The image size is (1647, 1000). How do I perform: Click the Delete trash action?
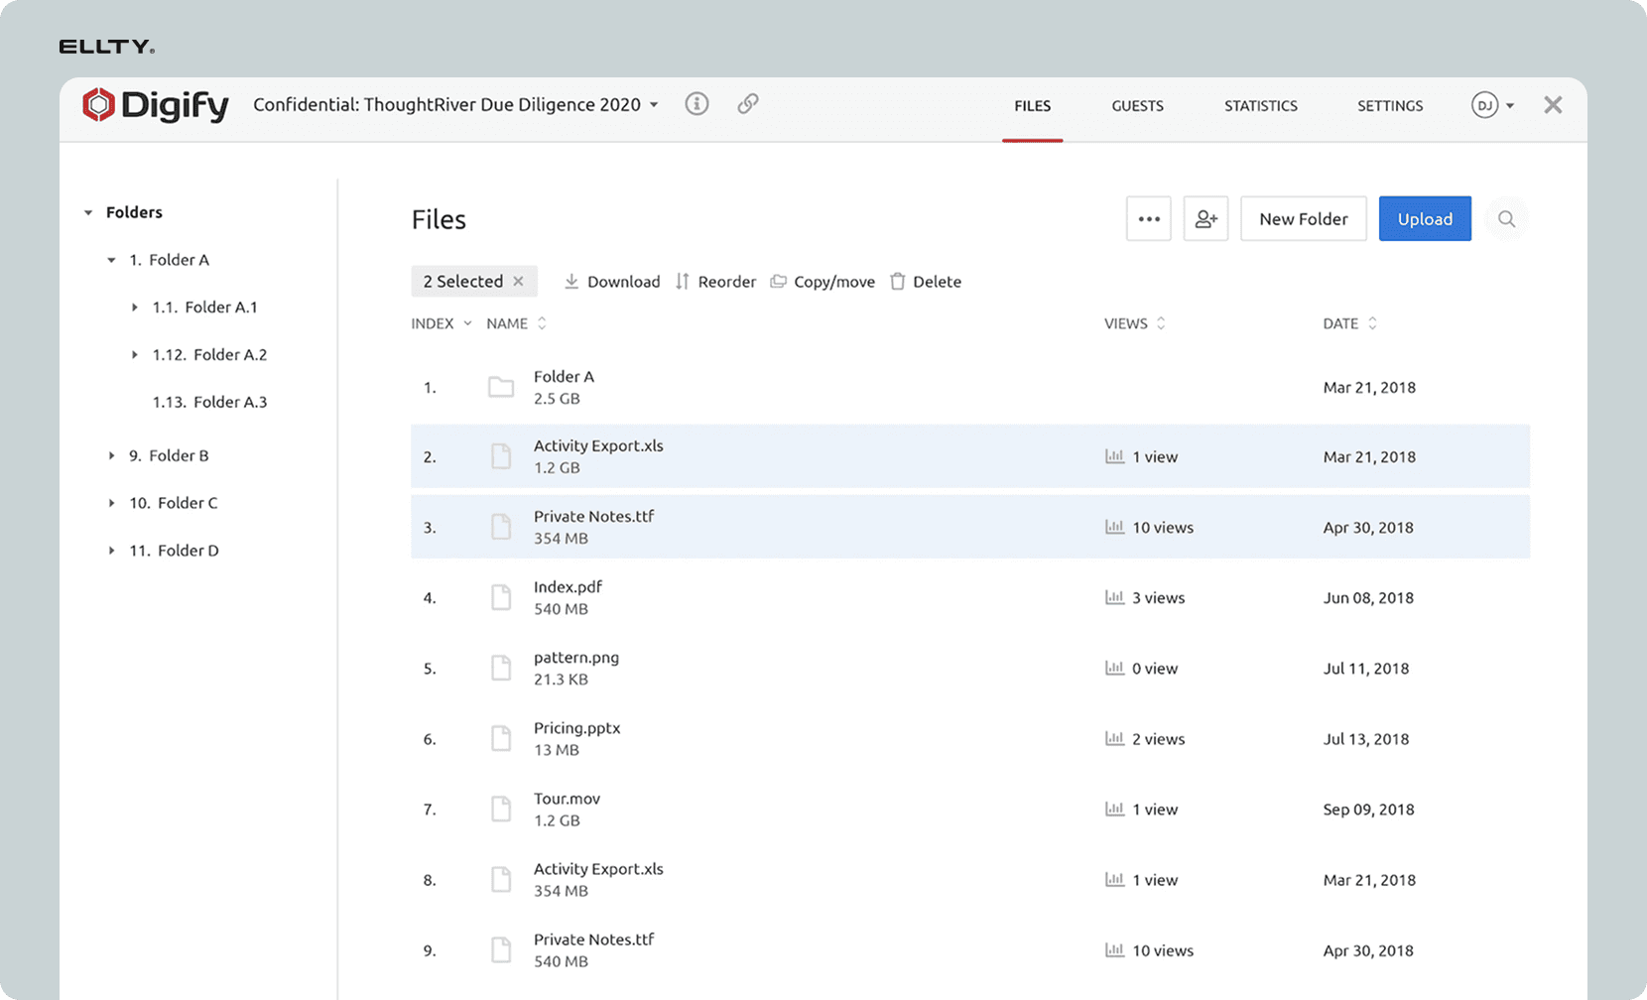click(x=925, y=282)
